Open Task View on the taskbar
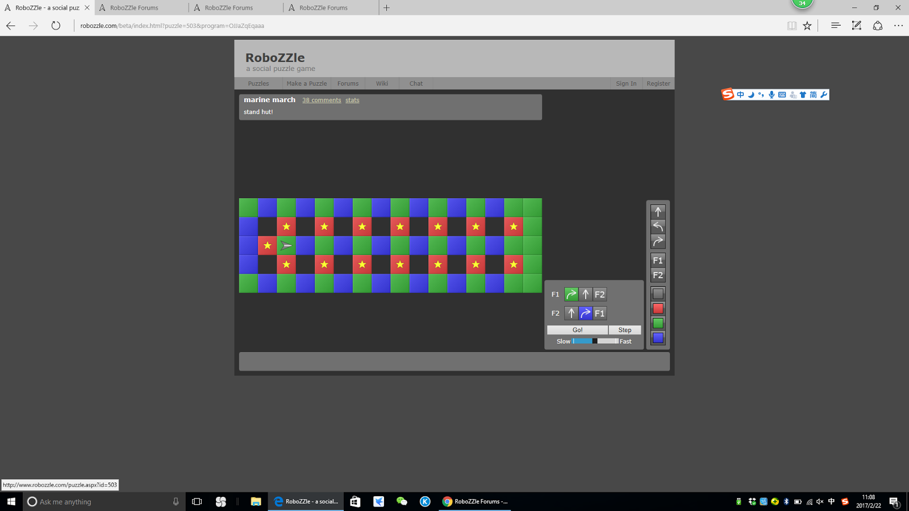 [x=197, y=501]
